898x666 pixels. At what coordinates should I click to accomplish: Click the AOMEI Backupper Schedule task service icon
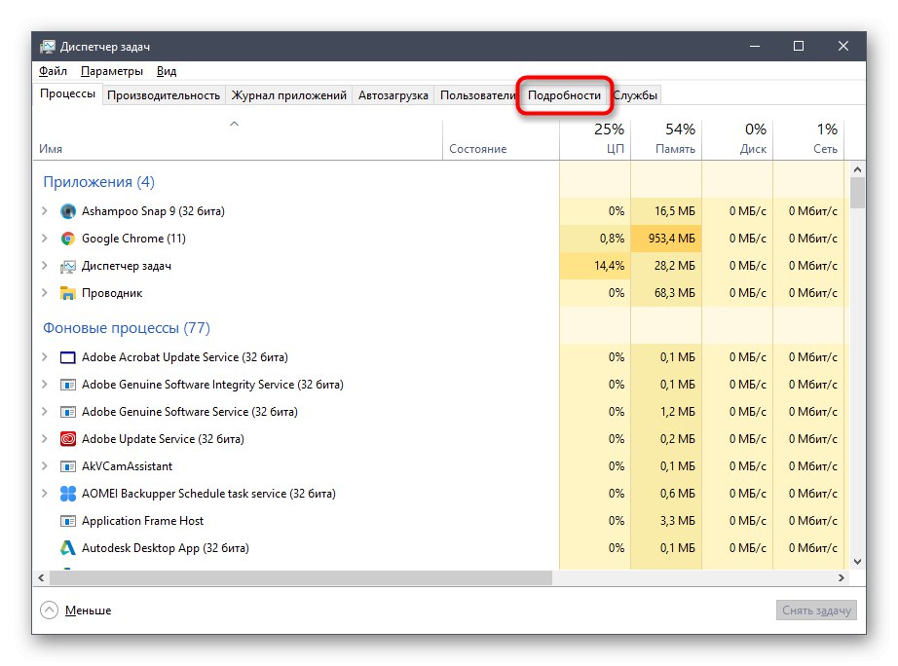67,494
